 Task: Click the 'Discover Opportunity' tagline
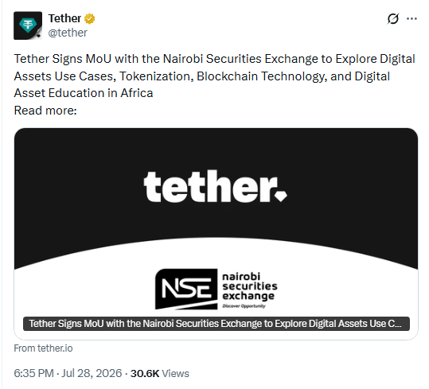coord(244,306)
